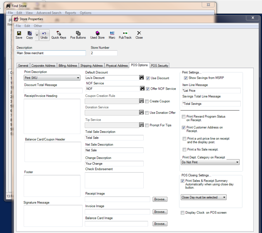Image resolution: width=262 pixels, height=233 pixels.
Task: Click the Copy toolbar icon
Action: (30, 35)
